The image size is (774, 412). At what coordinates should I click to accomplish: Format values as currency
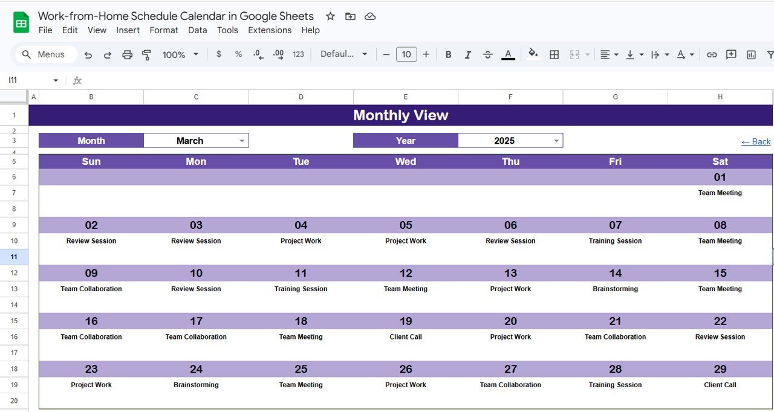[x=219, y=54]
